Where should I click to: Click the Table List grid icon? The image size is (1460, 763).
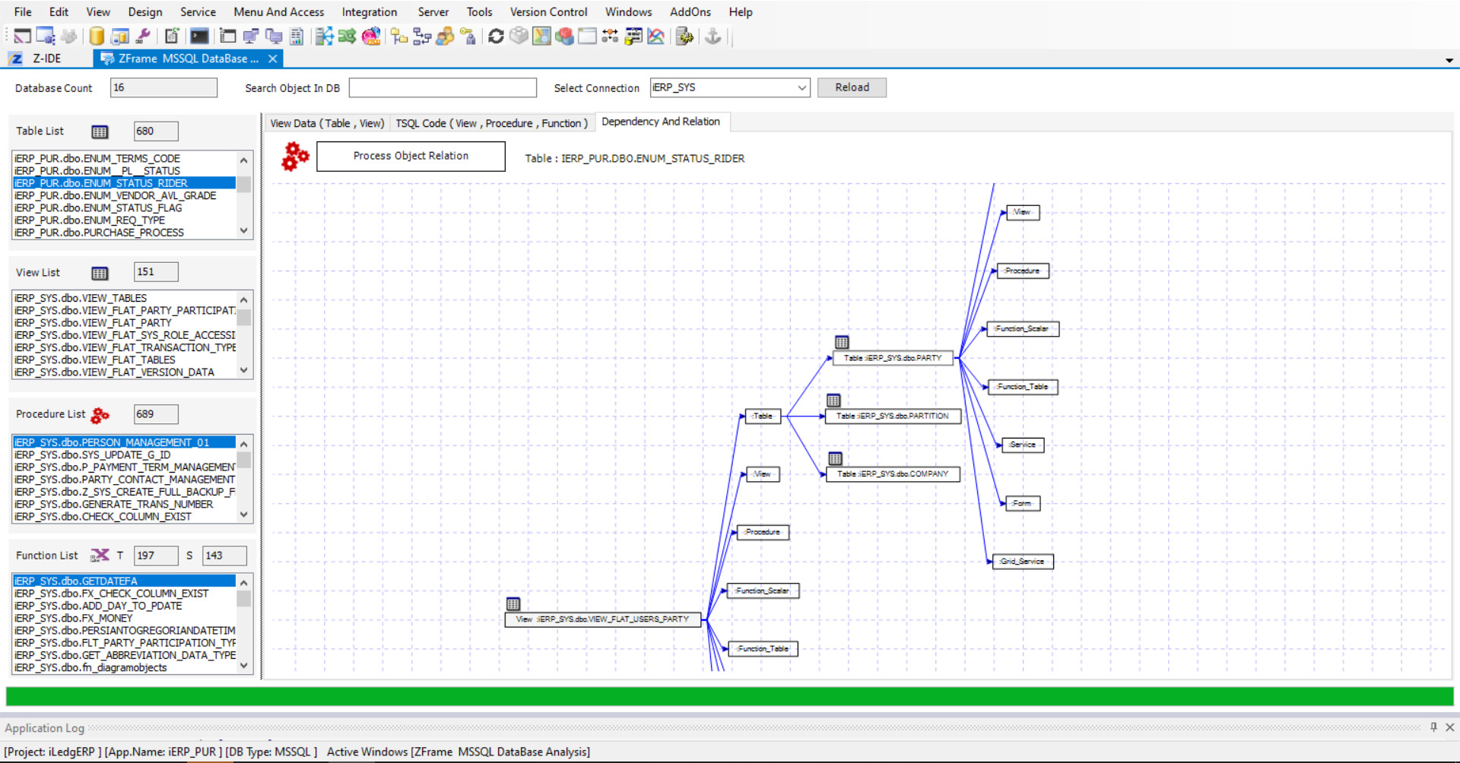pos(100,131)
